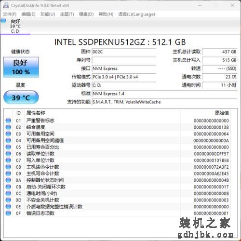Select the 严重警告标志 attribute row name

coord(40,120)
